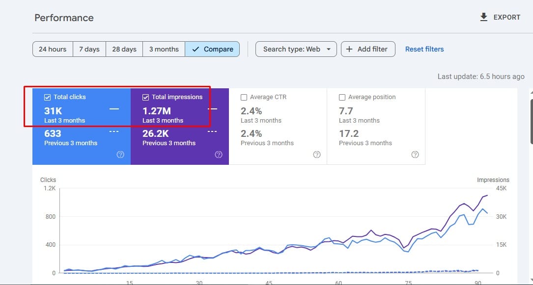Click the Export download icon

[x=484, y=17]
